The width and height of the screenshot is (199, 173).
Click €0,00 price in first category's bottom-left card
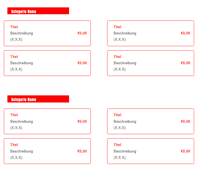pos(82,63)
